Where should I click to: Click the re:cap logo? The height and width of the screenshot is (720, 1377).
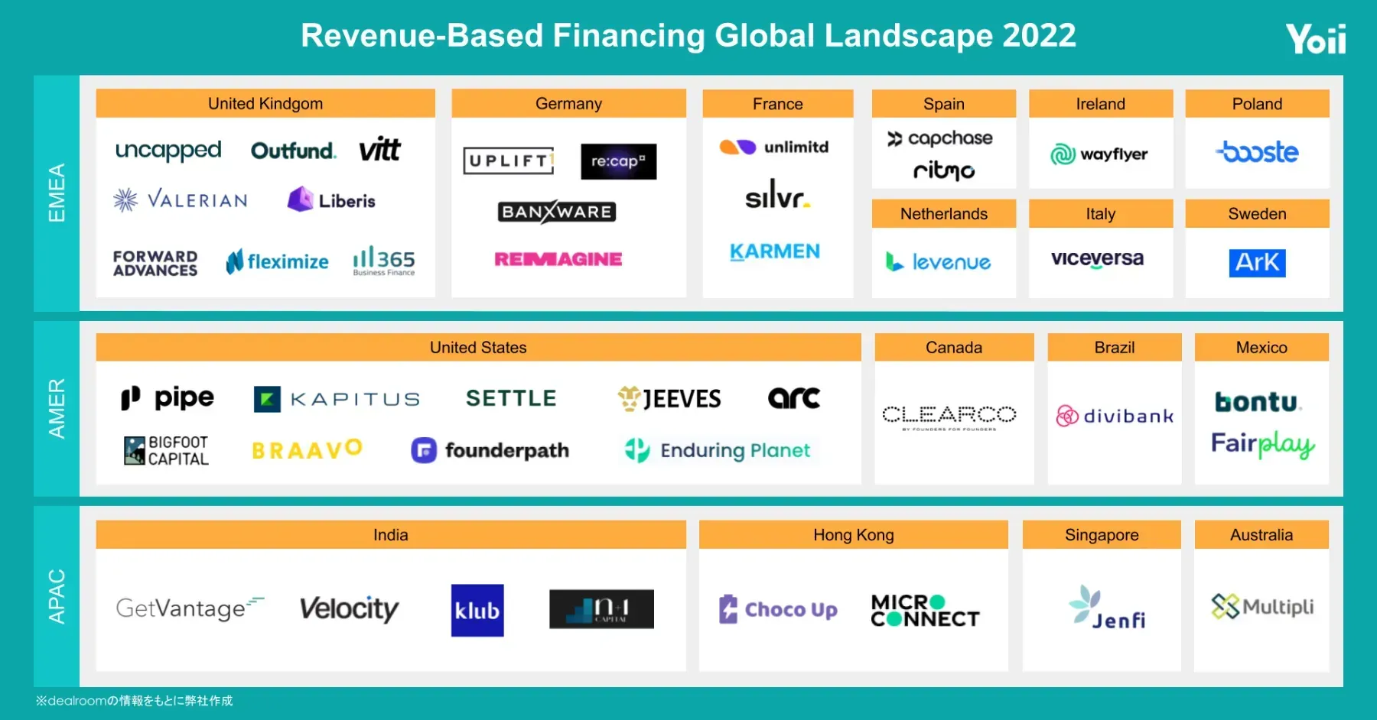pos(618,161)
